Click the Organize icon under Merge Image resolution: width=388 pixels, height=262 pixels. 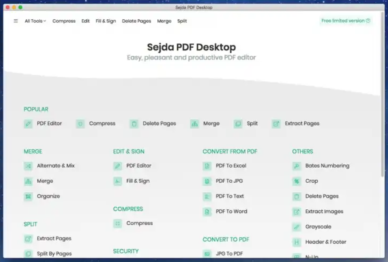[x=28, y=196]
